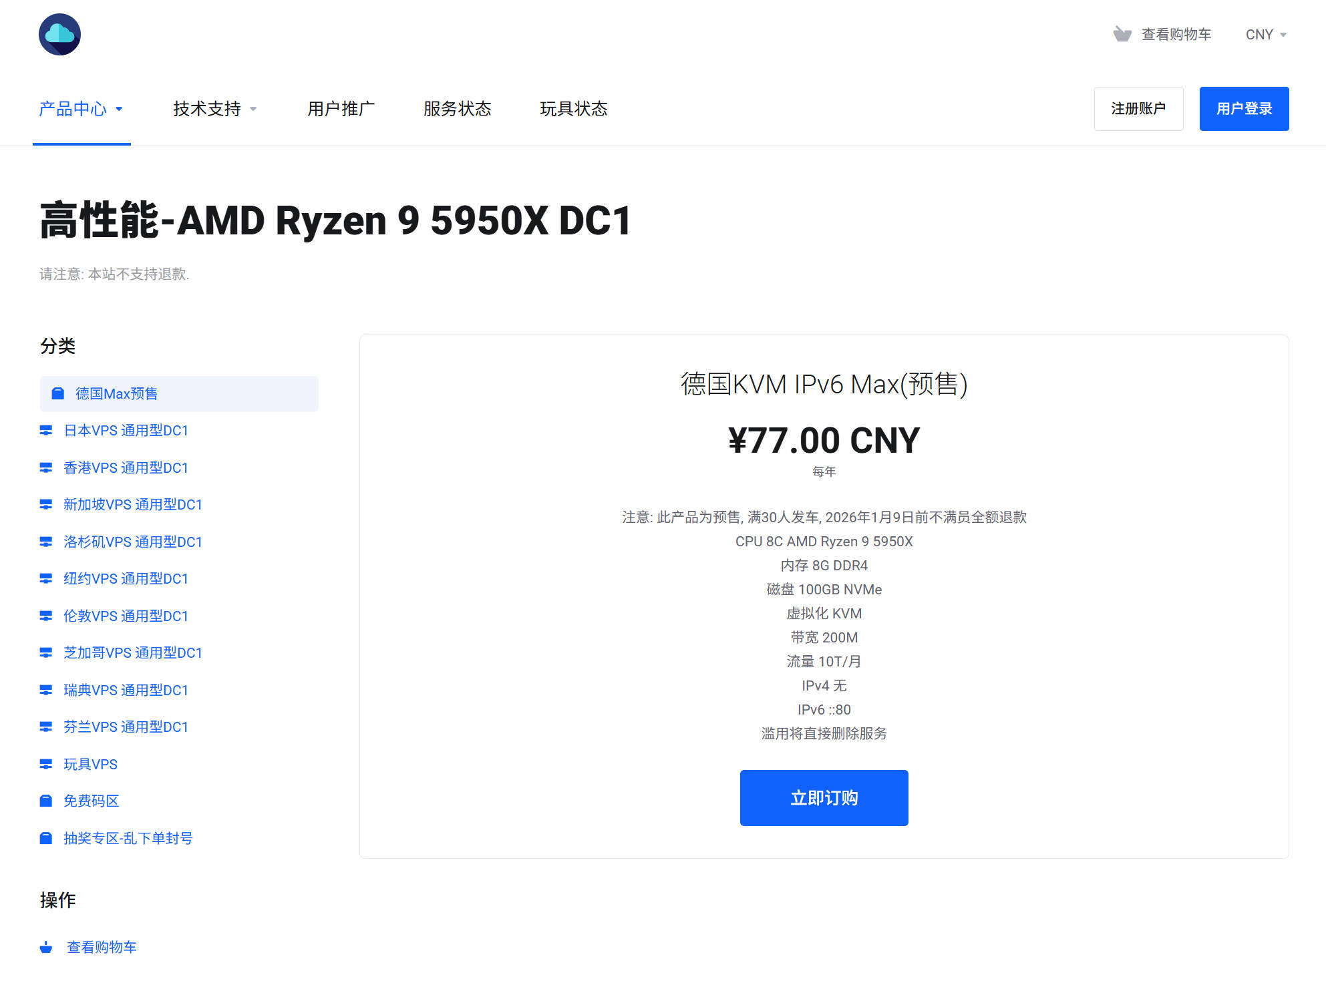Click the cloud logo icon
This screenshot has width=1326, height=987.
(59, 35)
